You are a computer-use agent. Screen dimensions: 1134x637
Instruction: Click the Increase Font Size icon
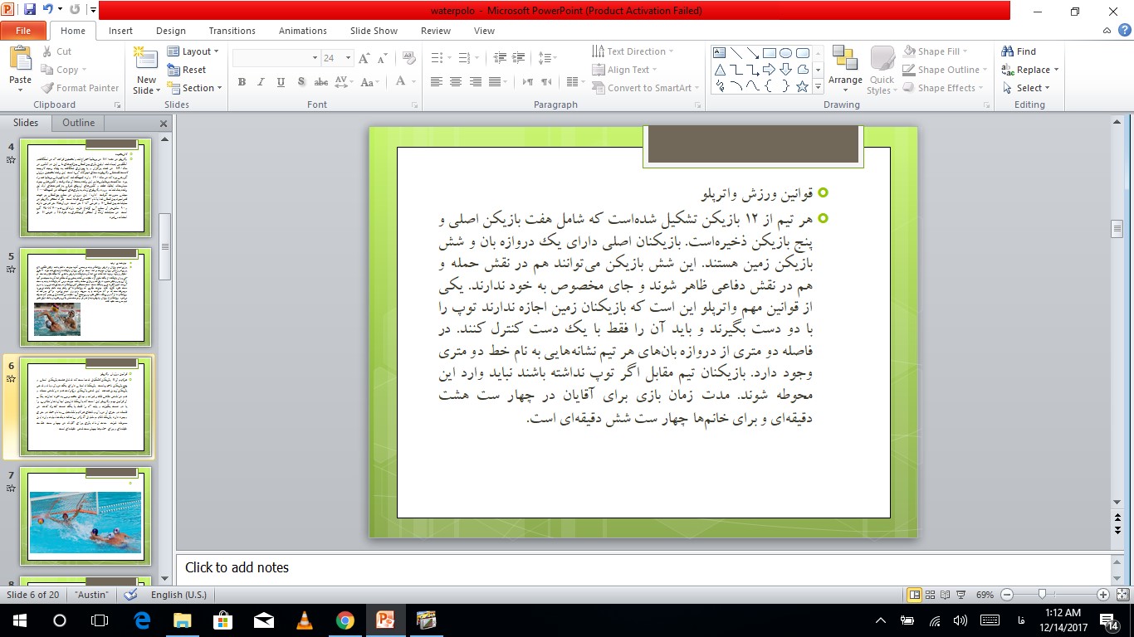tap(364, 58)
